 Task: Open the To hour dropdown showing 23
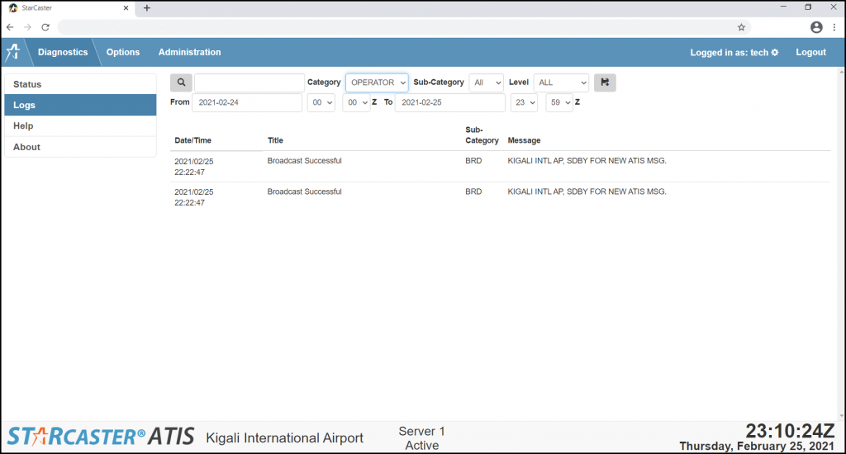coord(524,102)
